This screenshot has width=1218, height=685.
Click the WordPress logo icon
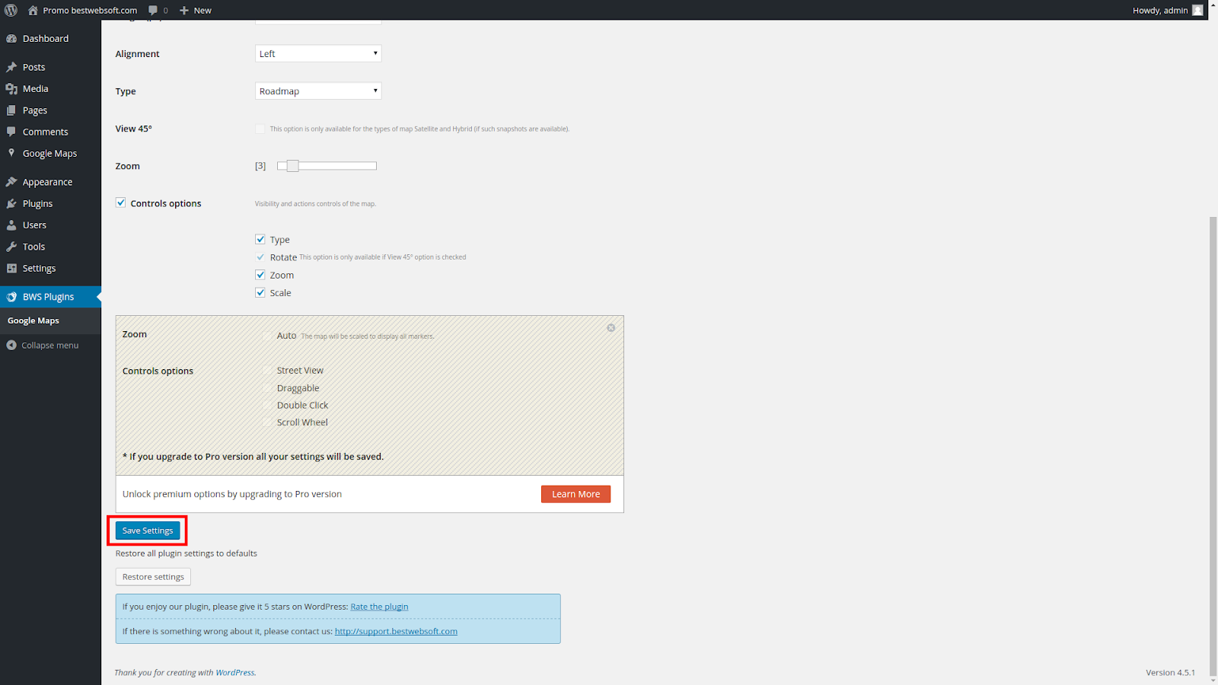tap(11, 10)
